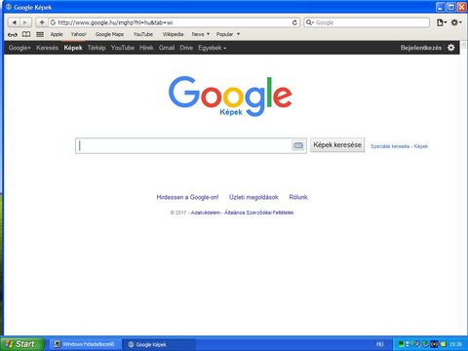
Task: Select Keresés in the Google bar
Action: [x=47, y=48]
